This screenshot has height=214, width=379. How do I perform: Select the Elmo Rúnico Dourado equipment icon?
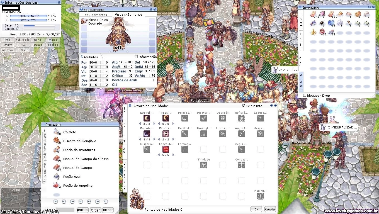84,21
